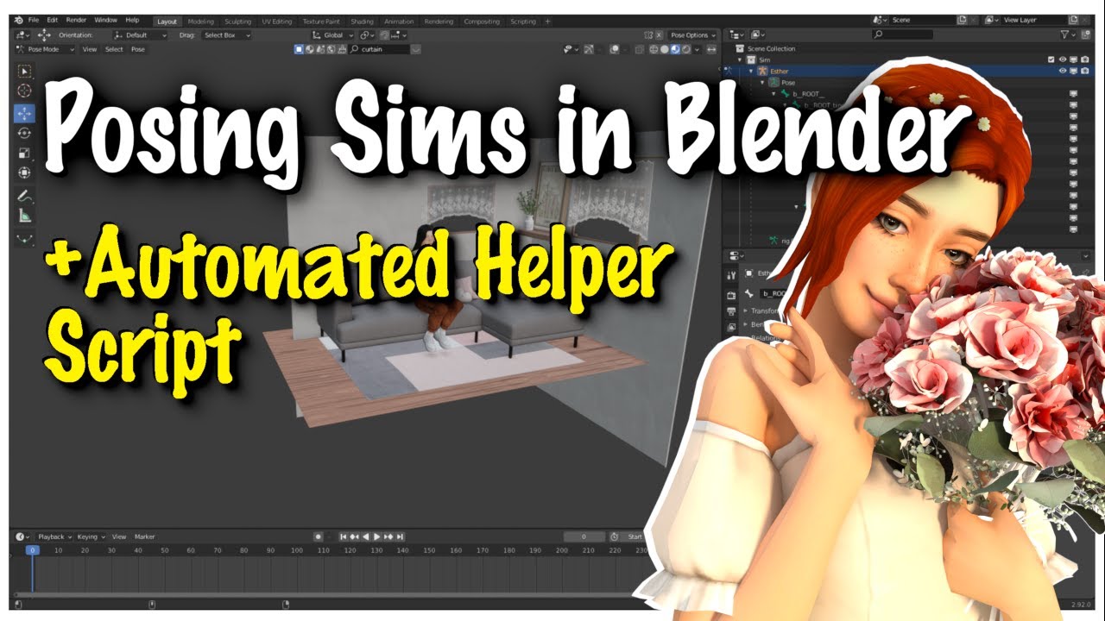
Task: Toggle auto keying record button
Action: point(318,536)
